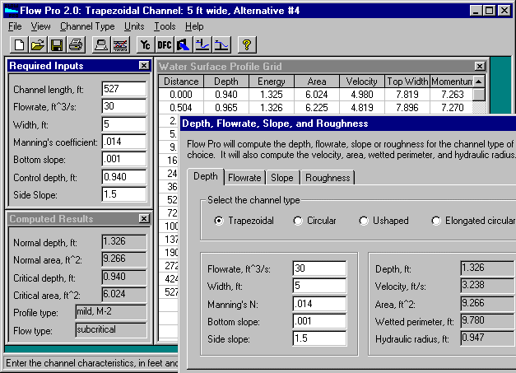
Task: Select the Elongated circular radio option
Action: (435, 220)
